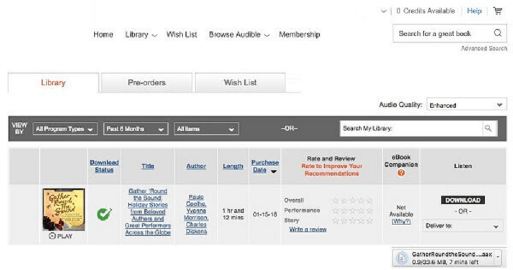Viewport: 513px width, 270px height.
Task: Click the orange eBook Companion help icon
Action: point(401,173)
